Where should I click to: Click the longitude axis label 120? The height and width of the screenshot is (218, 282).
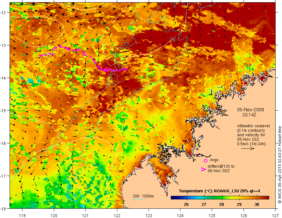(x=54, y=215)
